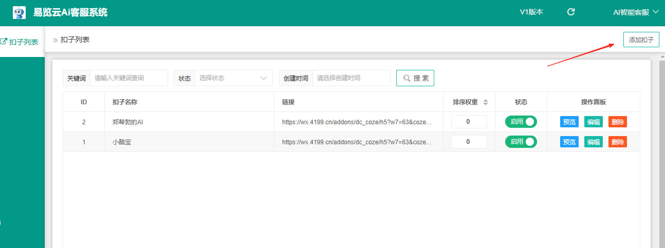665x248 pixels.
Task: Open the 创建时间 date picker
Action: coord(351,78)
